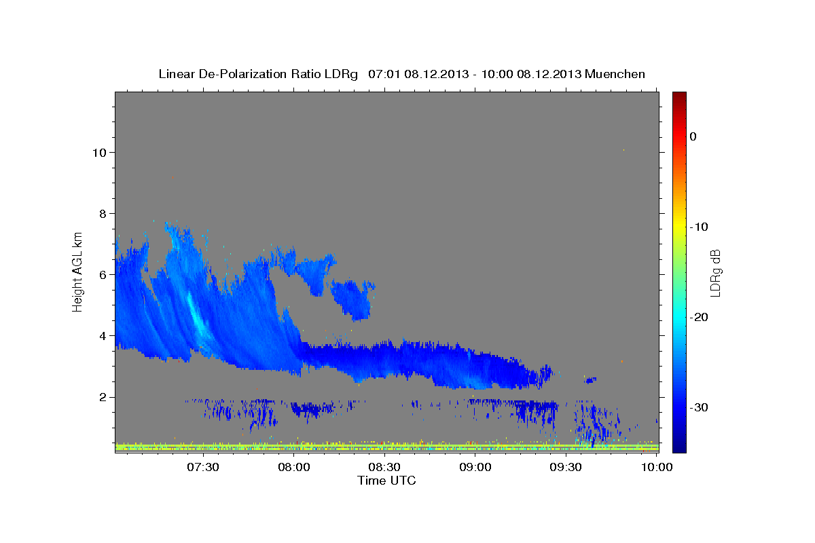Click the 09:00 time tick label
Image resolution: width=815 pixels, height=543 pixels.
pos(475,467)
